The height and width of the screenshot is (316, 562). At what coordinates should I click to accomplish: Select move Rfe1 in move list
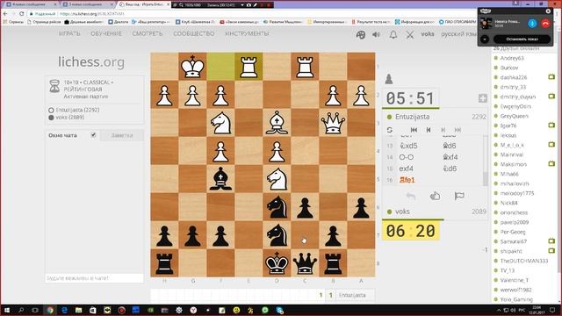pyautogui.click(x=407, y=180)
